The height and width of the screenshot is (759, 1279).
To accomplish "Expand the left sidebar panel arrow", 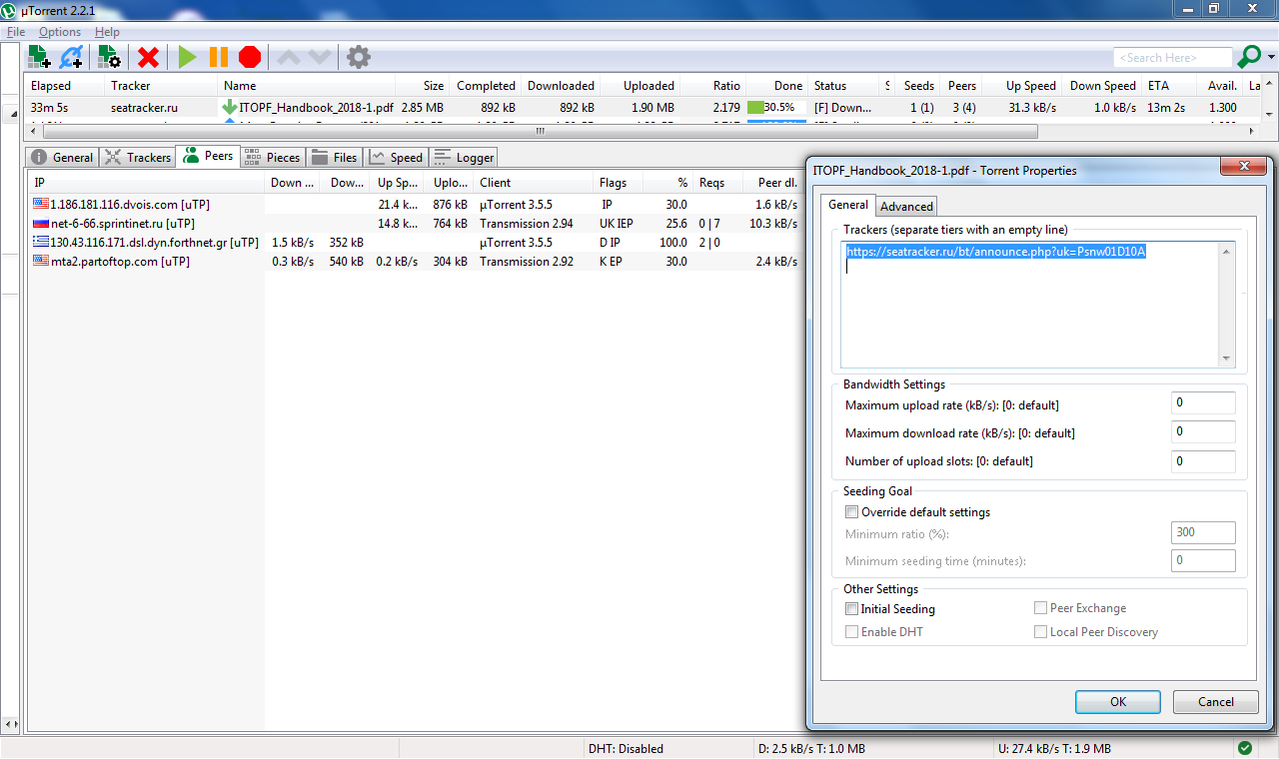I will (x=12, y=114).
